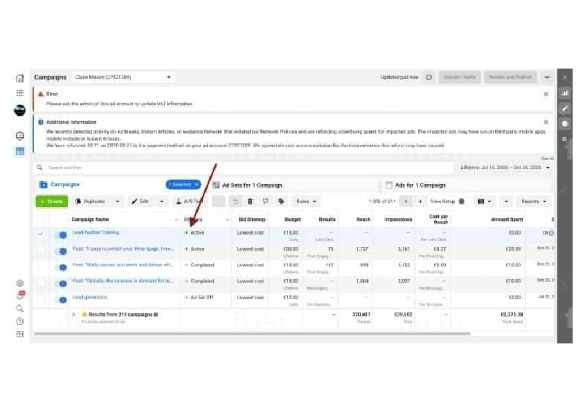Check the select-all header checkbox
Image resolution: width=583 pixels, height=412 pixels.
tap(41, 220)
